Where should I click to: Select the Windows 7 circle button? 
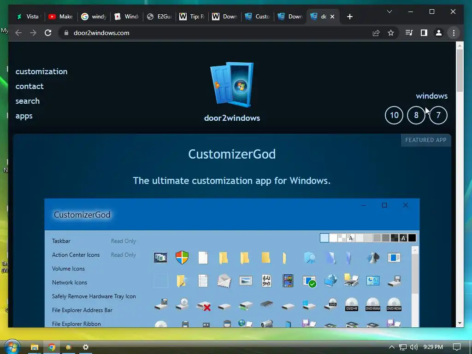pos(438,115)
